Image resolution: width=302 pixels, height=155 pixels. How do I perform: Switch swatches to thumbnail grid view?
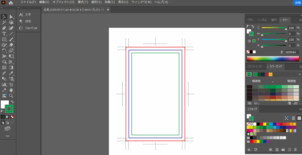299,118
